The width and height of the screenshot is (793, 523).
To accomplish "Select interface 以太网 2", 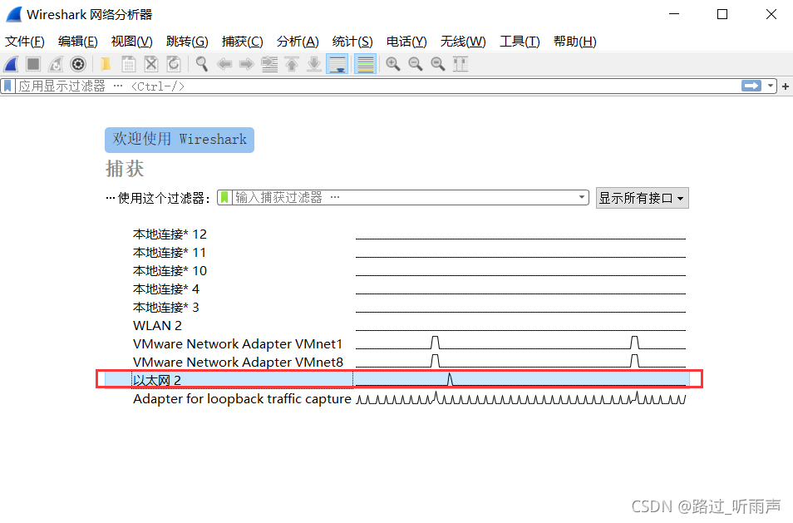I will (397, 380).
